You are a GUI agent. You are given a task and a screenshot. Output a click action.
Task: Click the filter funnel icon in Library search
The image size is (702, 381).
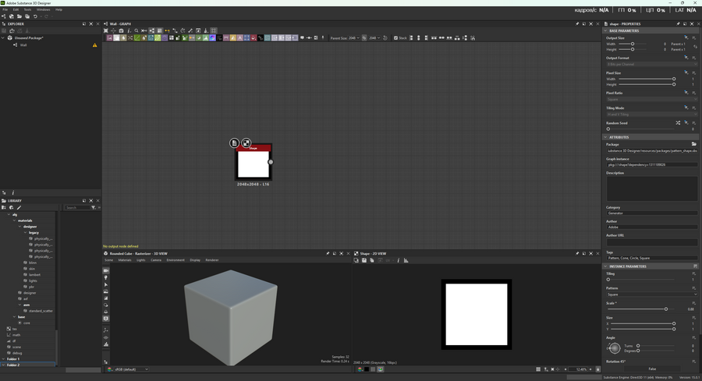(93, 207)
